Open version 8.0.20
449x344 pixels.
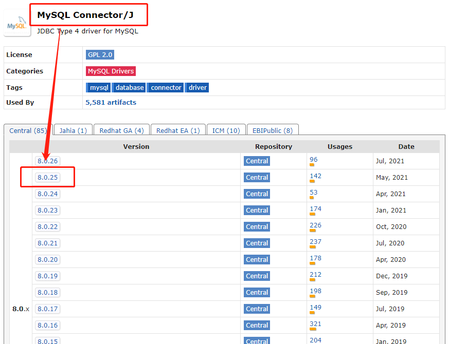pos(47,260)
